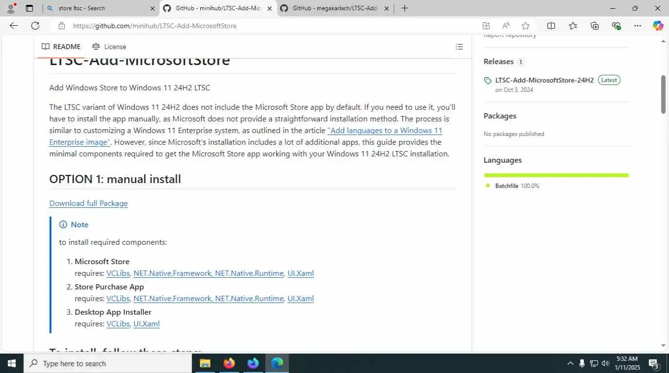
Task: Click the green Batchfile language bar
Action: [556, 175]
